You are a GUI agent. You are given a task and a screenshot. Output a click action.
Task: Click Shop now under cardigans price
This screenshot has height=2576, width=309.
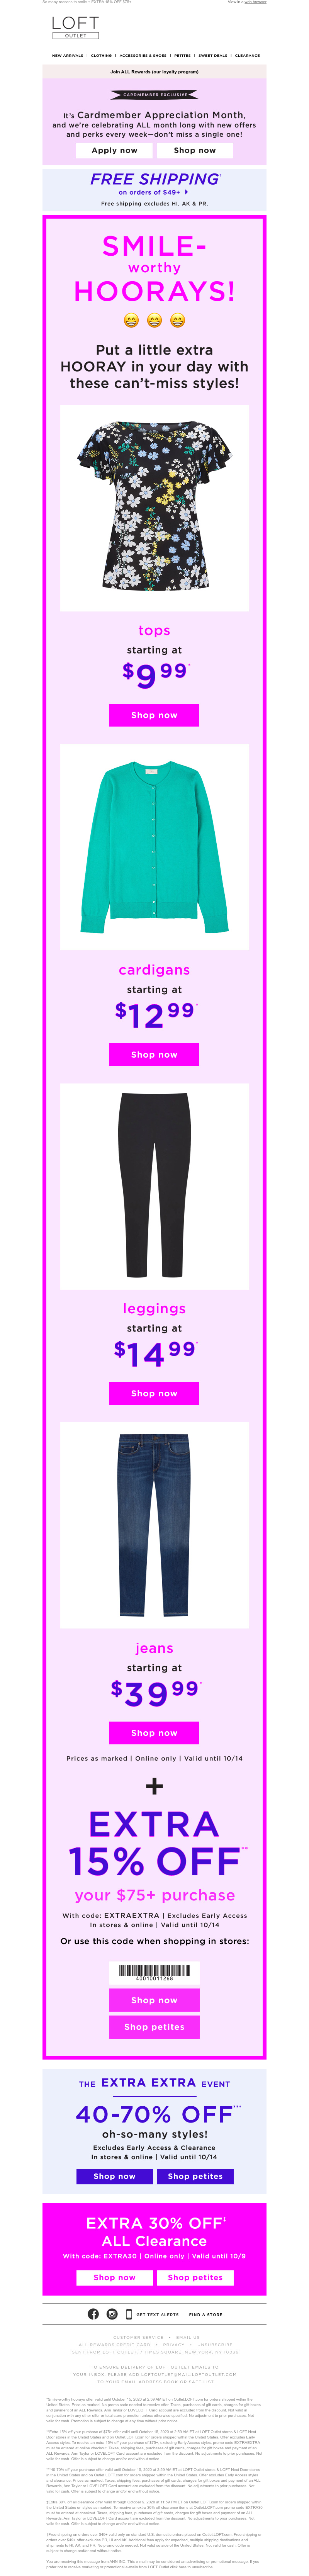(x=154, y=1054)
